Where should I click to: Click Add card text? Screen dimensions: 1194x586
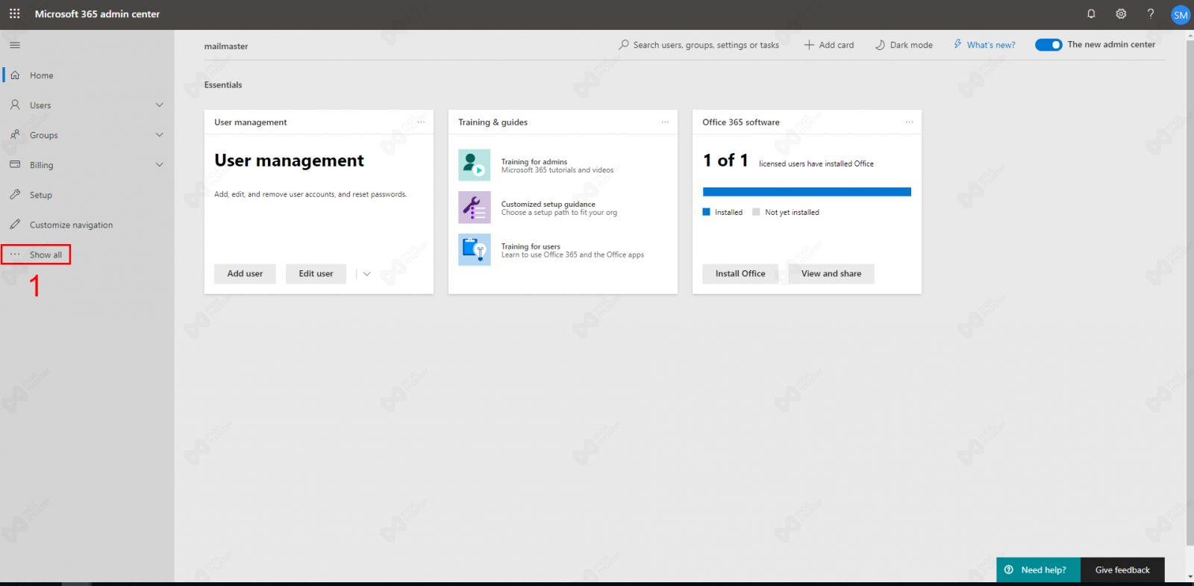pyautogui.click(x=837, y=45)
